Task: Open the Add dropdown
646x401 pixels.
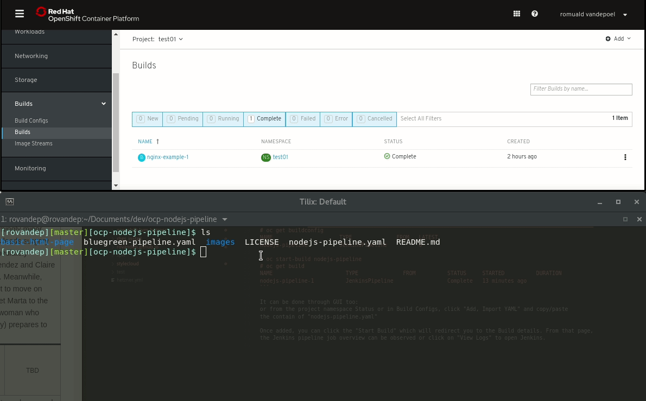Action: point(618,39)
